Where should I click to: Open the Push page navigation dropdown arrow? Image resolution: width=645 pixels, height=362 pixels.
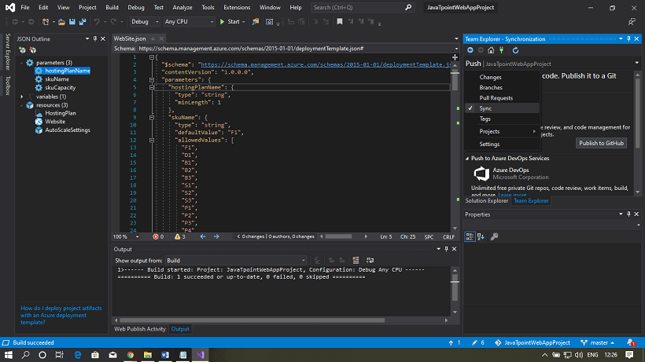tap(637, 63)
